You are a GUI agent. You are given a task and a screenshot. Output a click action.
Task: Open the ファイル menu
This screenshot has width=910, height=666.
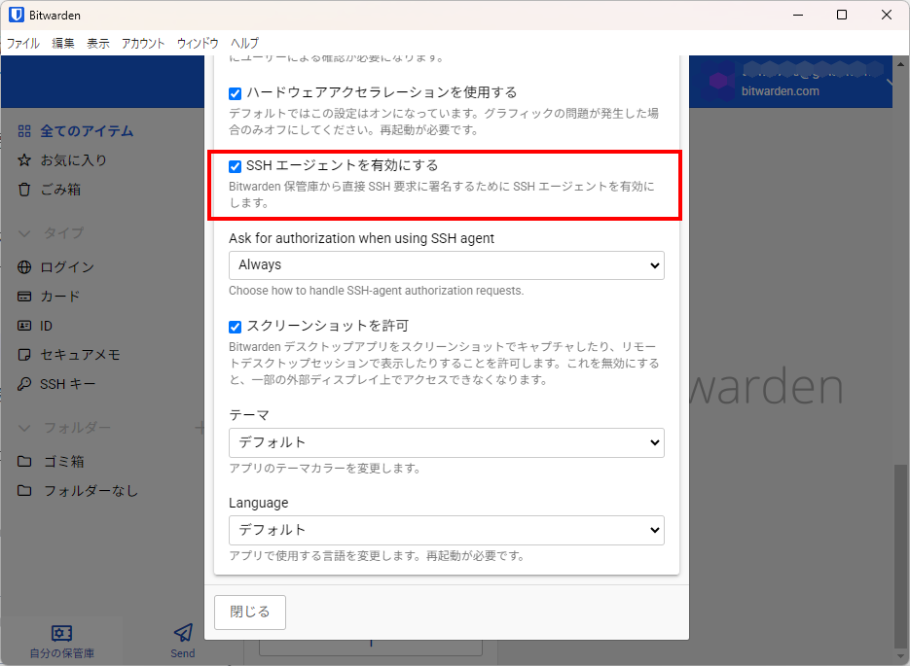point(23,44)
